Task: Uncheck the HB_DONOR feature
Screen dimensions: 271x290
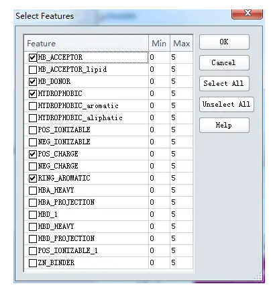Action: tap(33, 82)
